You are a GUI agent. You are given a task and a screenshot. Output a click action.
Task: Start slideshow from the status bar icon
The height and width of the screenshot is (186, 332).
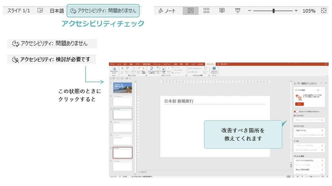tap(238, 10)
